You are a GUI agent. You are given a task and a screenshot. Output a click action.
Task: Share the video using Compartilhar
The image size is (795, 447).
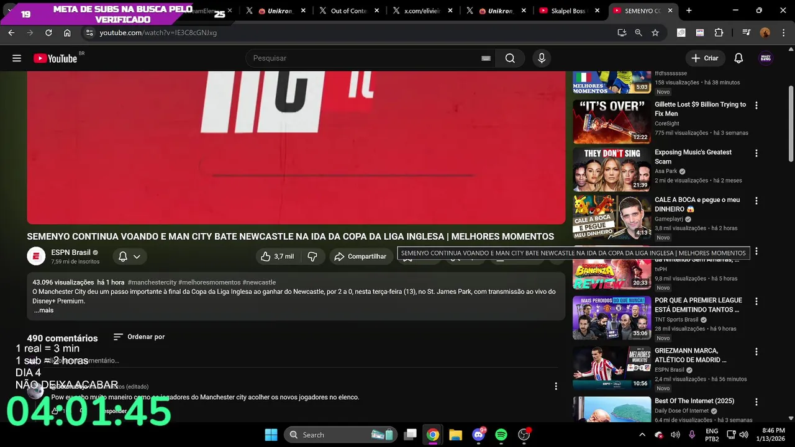[x=360, y=256]
